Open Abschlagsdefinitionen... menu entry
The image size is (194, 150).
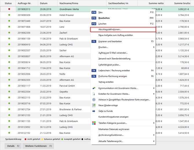[x=123, y=30]
